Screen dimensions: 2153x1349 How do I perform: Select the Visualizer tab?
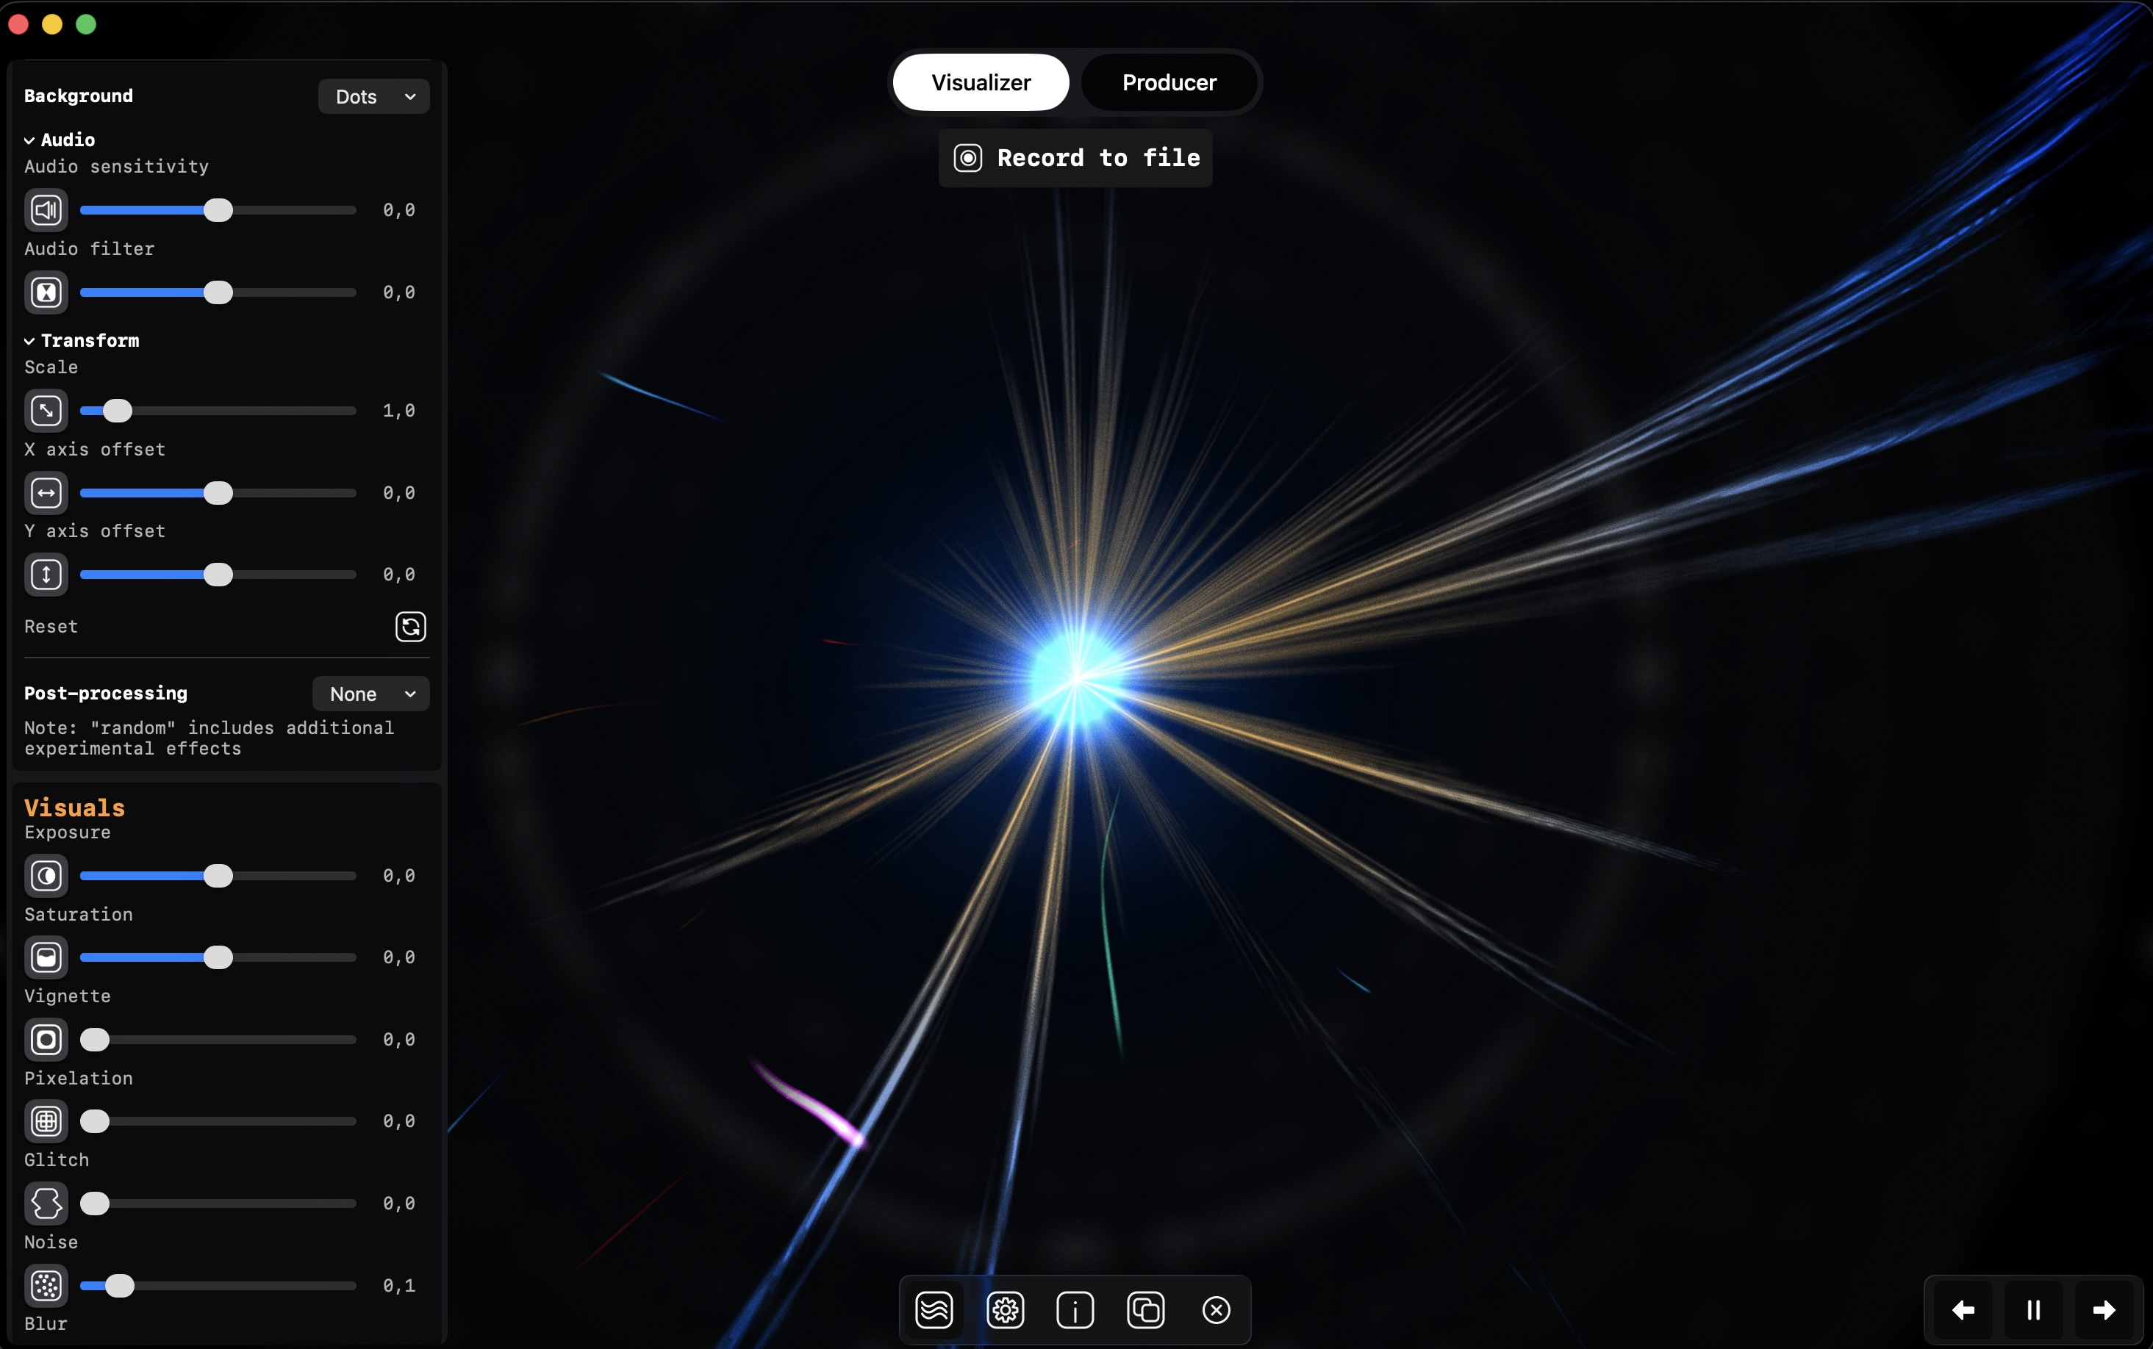980,82
